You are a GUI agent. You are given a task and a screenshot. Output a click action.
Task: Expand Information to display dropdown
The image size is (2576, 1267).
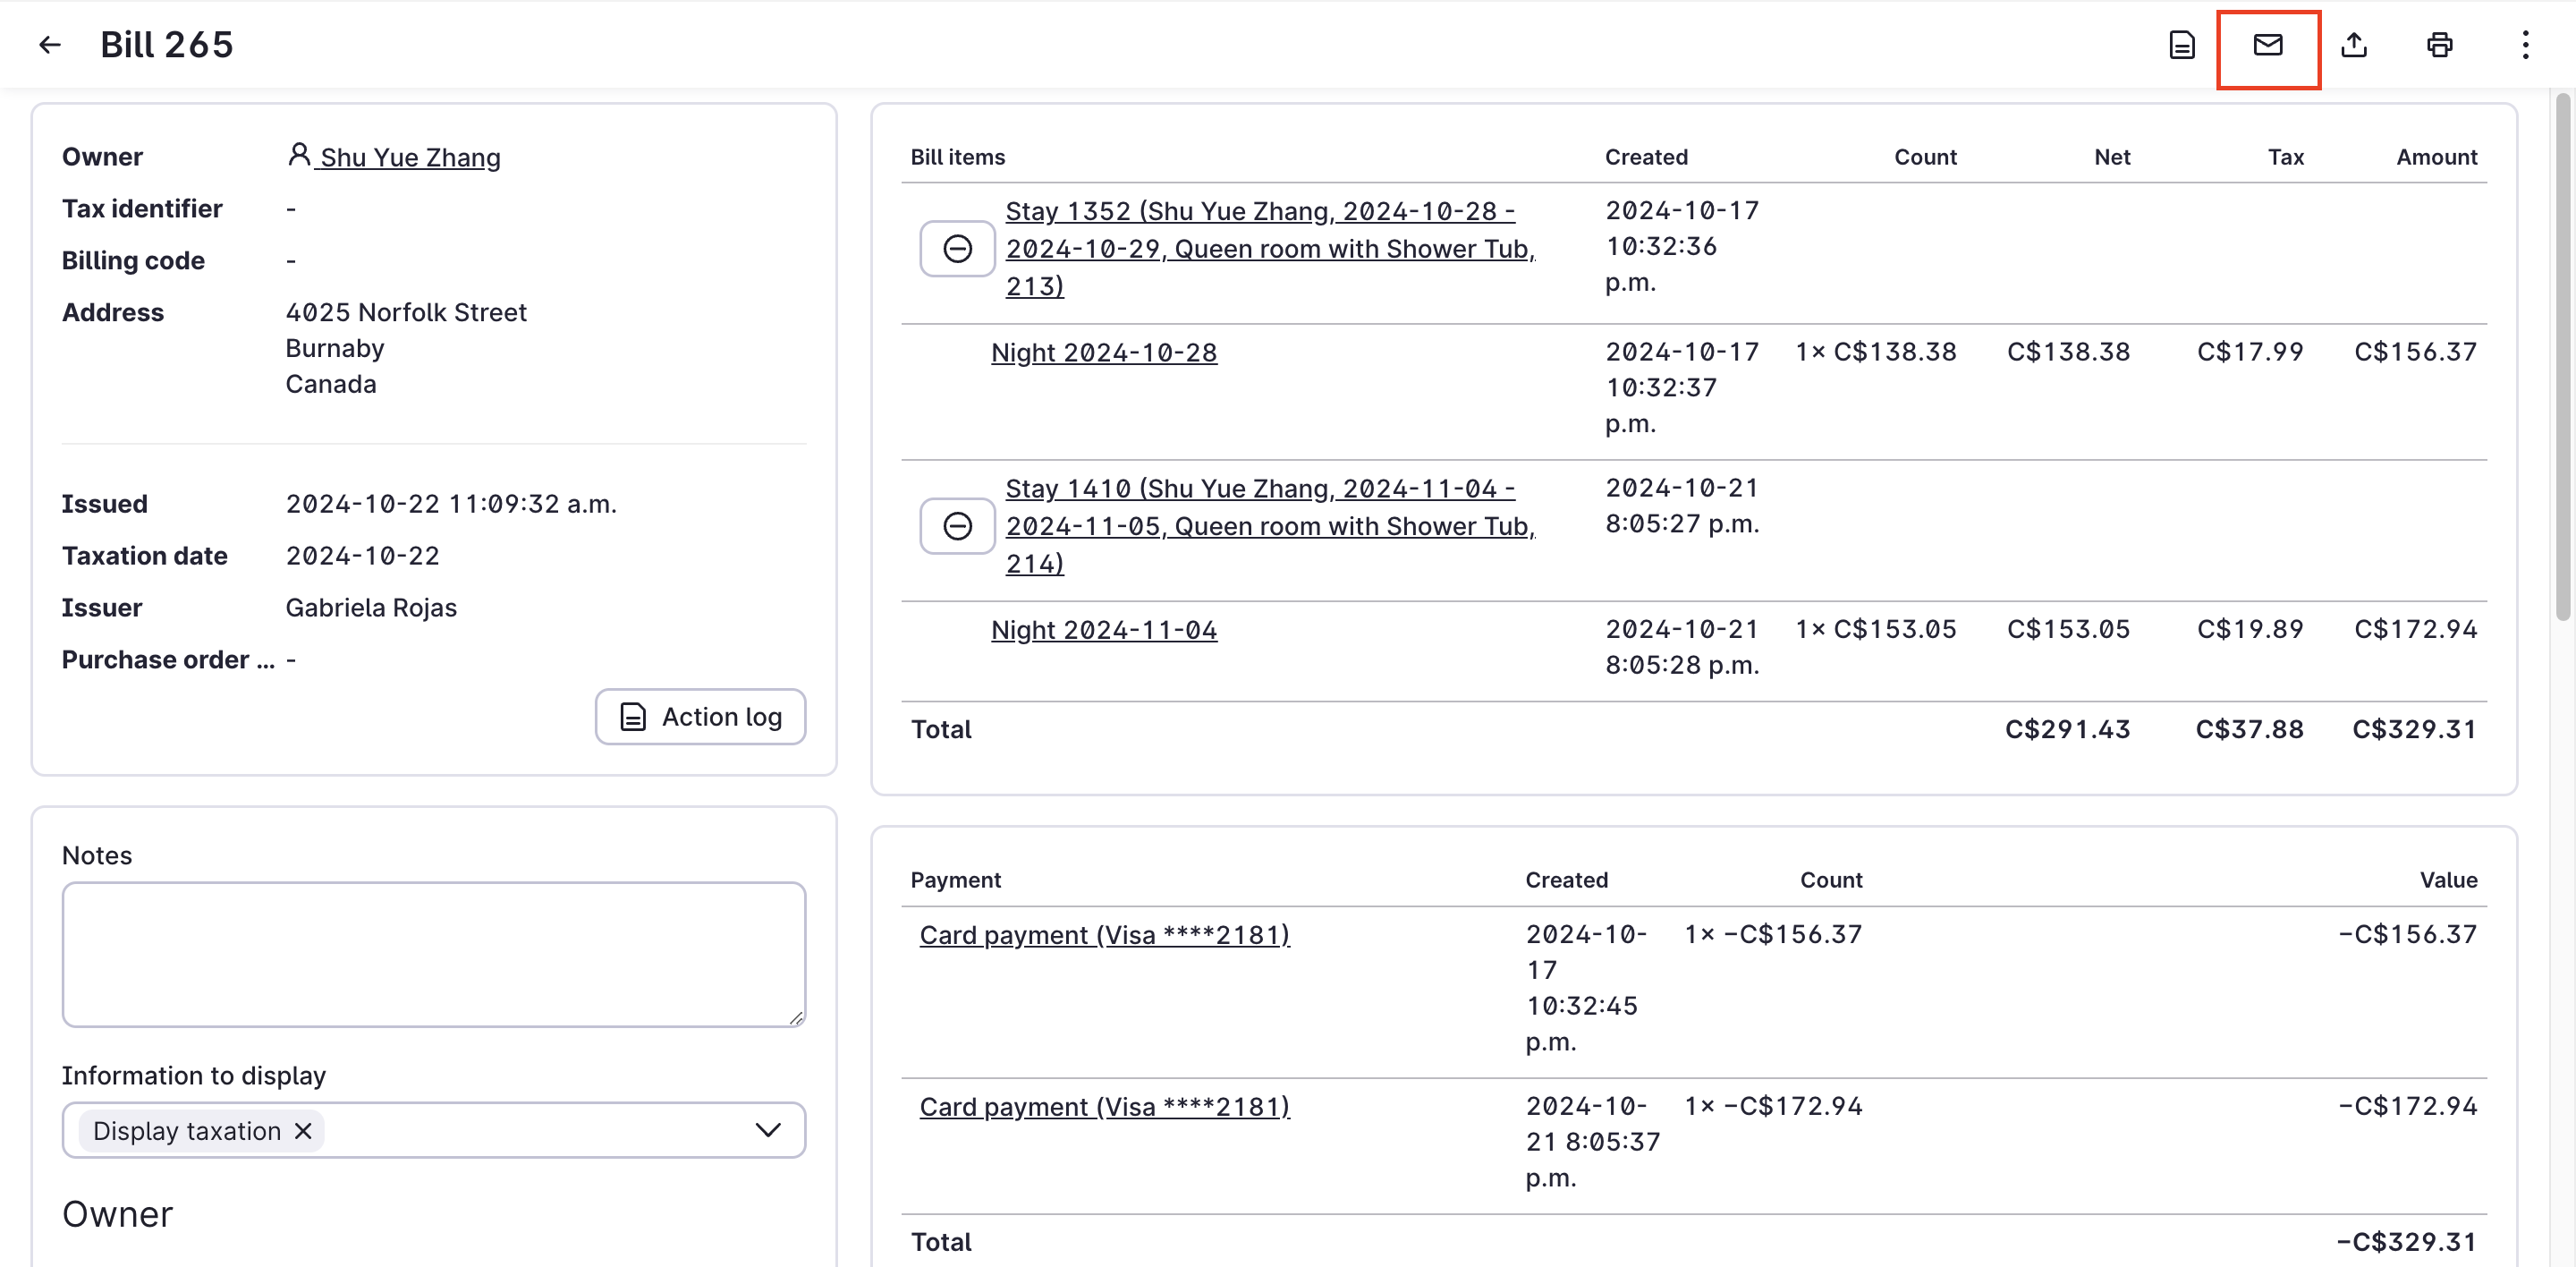pos(767,1130)
